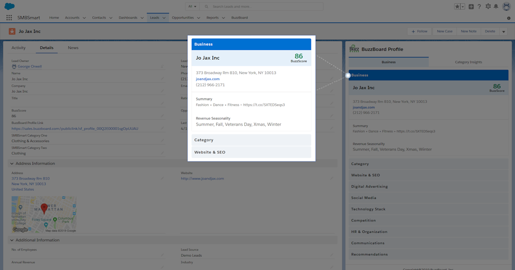
Task: Open the Manhattan map thumbnail
Action: pos(44,215)
